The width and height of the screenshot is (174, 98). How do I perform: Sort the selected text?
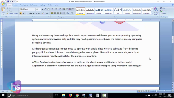pos(70,9)
